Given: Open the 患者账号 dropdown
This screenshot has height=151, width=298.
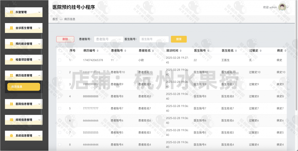Looking at the screenshot, I should (109, 39).
